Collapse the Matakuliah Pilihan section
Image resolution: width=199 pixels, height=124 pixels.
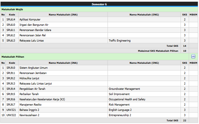click(193, 56)
